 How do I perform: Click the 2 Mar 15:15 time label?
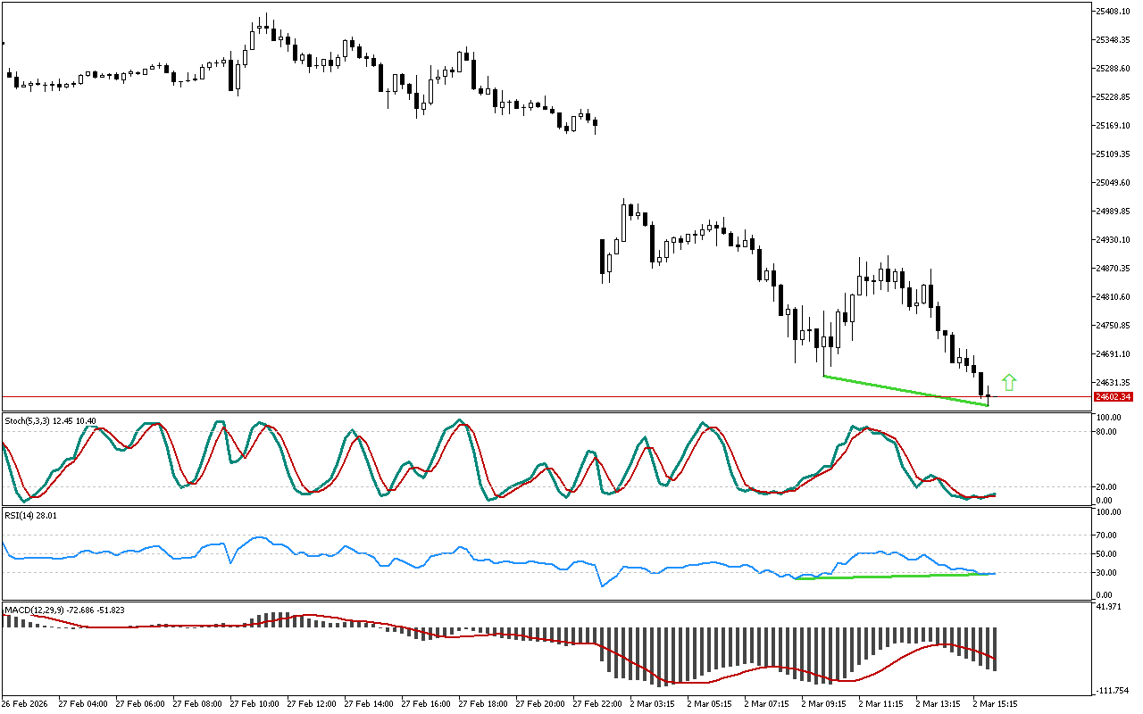pyautogui.click(x=995, y=703)
